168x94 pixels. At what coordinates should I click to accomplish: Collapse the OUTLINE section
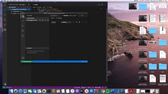point(26,48)
